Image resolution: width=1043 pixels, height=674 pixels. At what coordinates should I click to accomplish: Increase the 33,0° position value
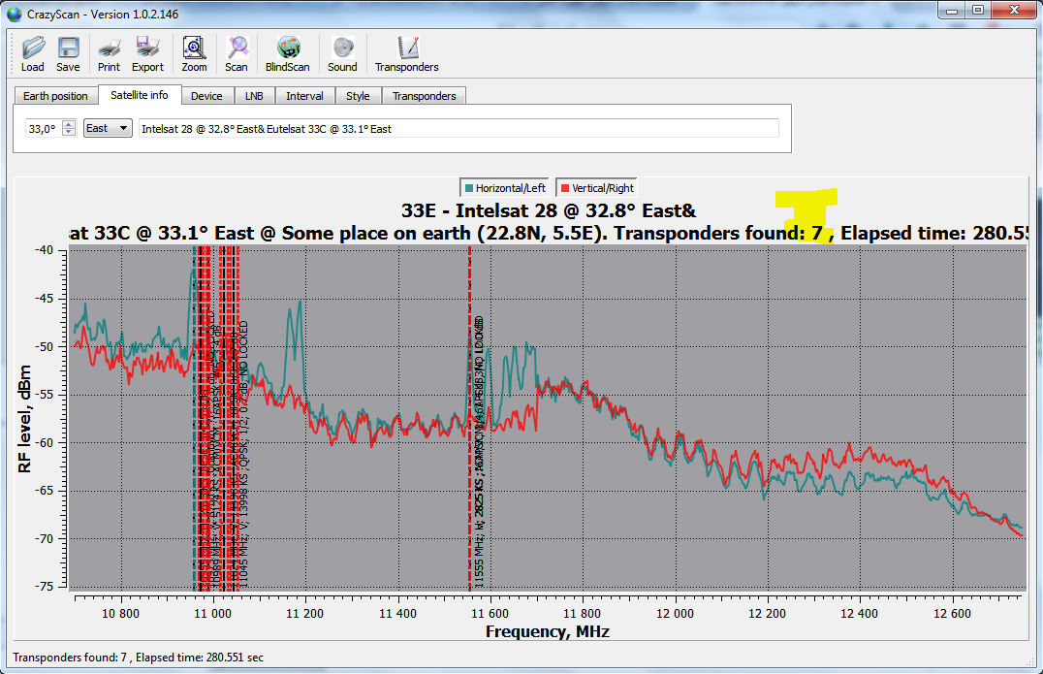69,124
